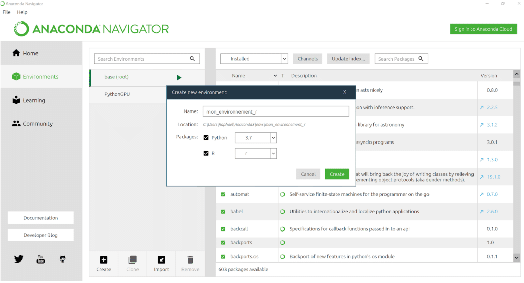This screenshot has height=283, width=524.
Task: Uncheck the Python checkbox in the dialog
Action: (206, 137)
